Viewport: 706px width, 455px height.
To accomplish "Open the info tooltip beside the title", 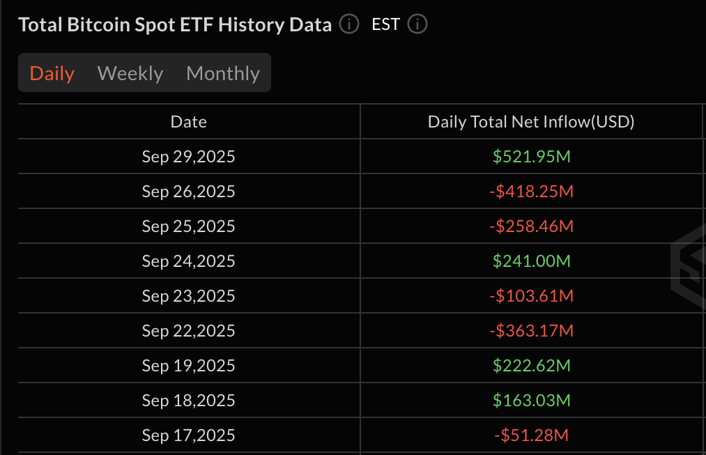I will click(348, 24).
